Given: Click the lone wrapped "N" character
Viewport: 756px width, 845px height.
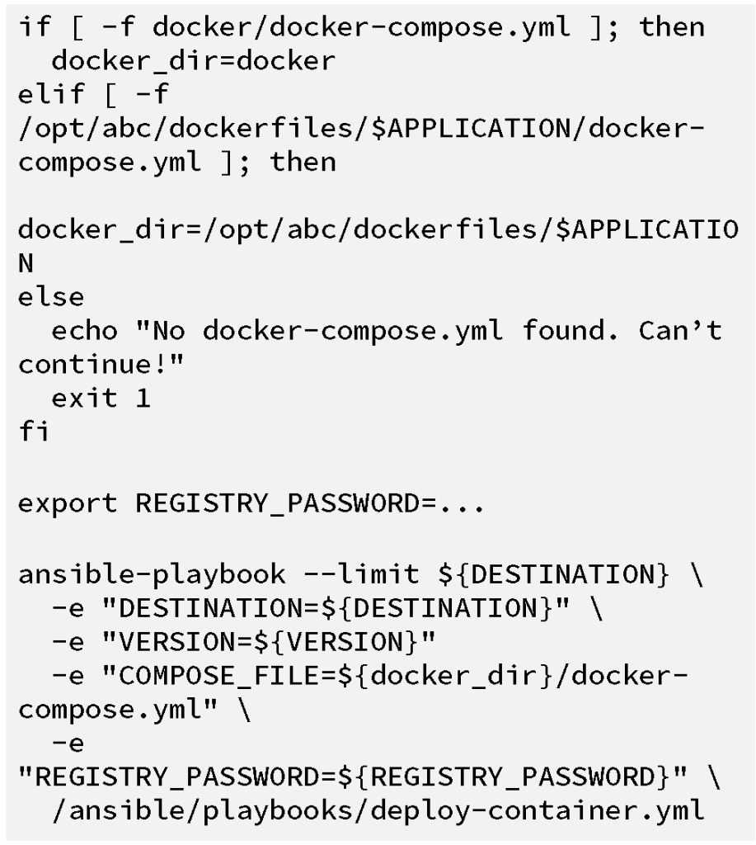Looking at the screenshot, I should (27, 264).
